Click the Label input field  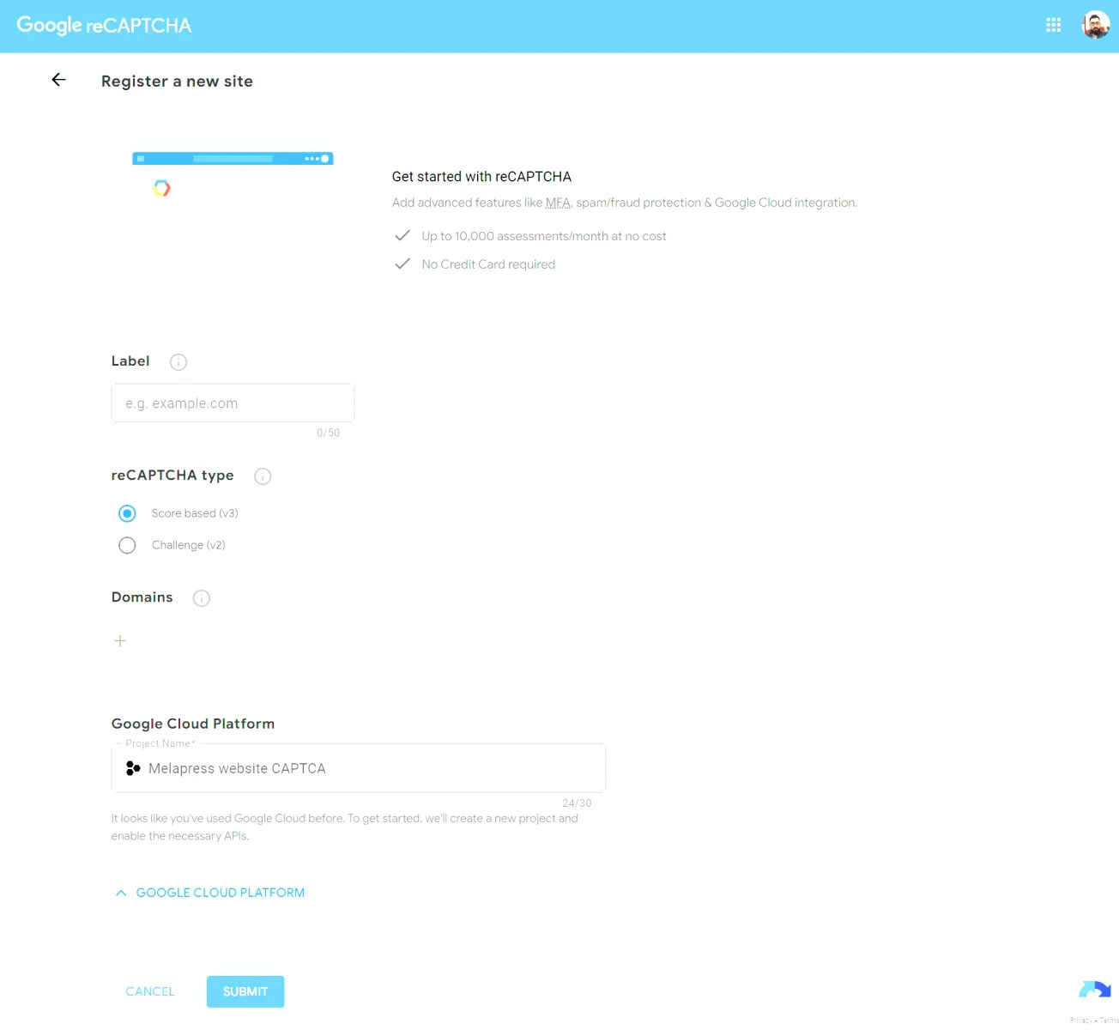tap(233, 403)
